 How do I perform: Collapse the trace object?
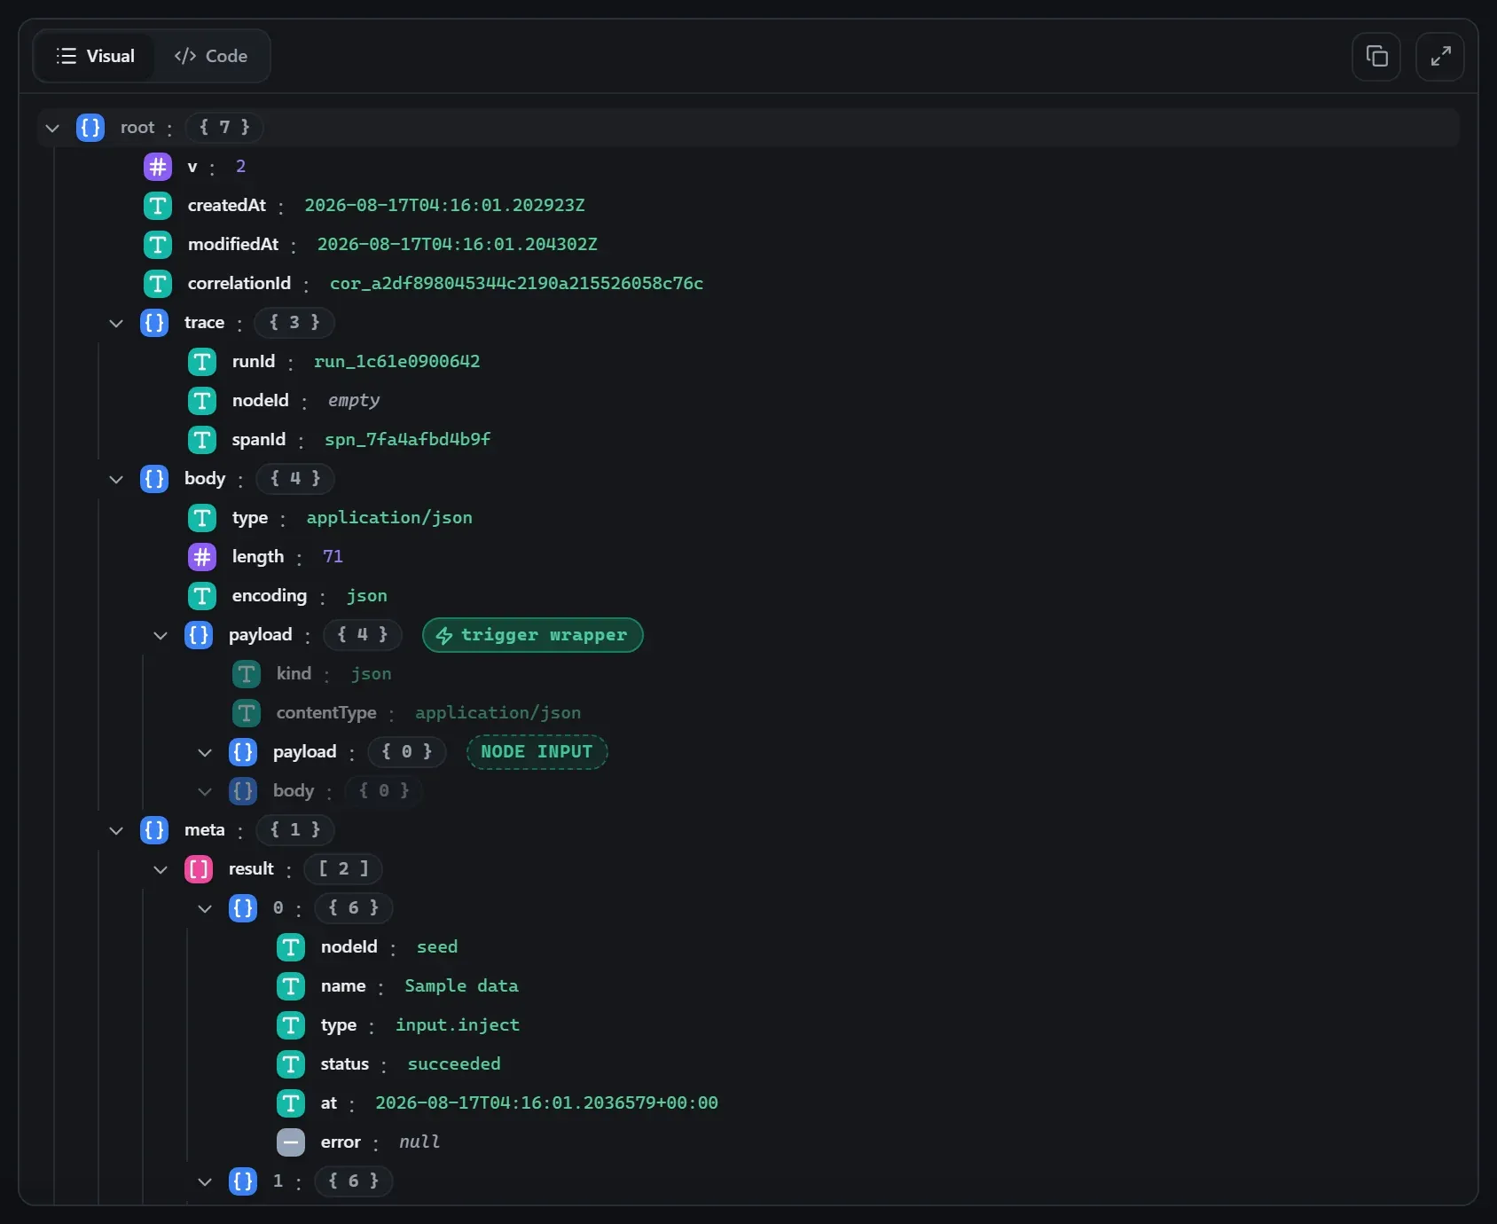[x=116, y=323]
